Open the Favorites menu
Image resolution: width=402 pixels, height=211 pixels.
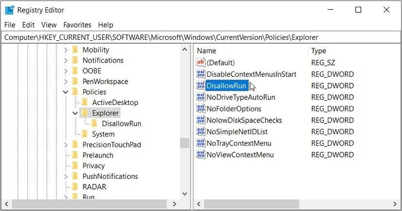pyautogui.click(x=77, y=25)
